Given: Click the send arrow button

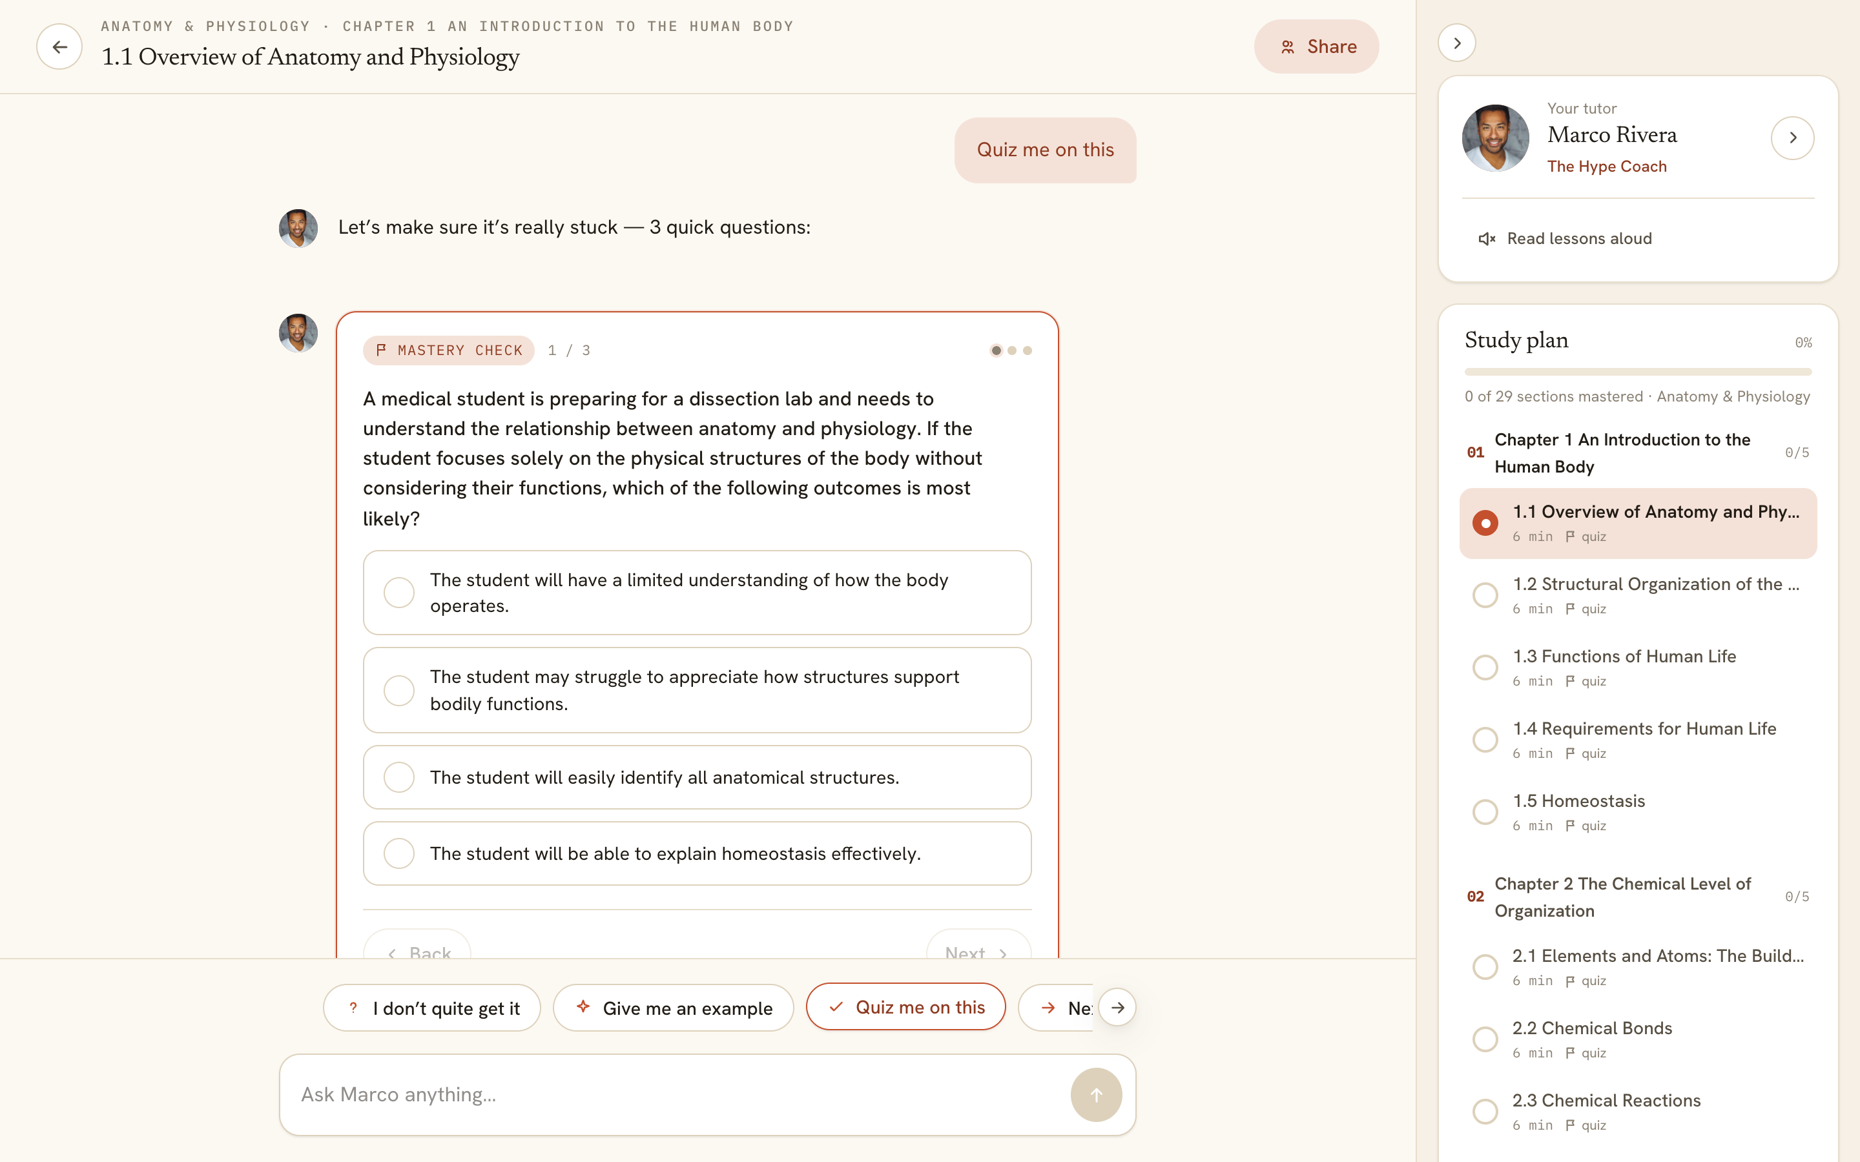Looking at the screenshot, I should point(1096,1094).
